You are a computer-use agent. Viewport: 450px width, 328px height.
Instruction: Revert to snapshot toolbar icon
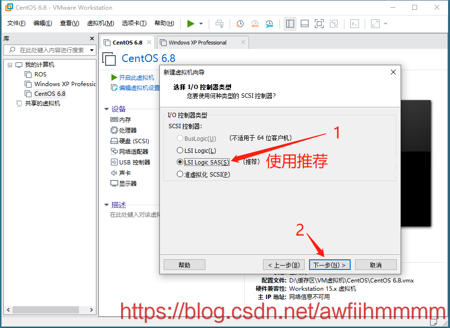click(255, 24)
